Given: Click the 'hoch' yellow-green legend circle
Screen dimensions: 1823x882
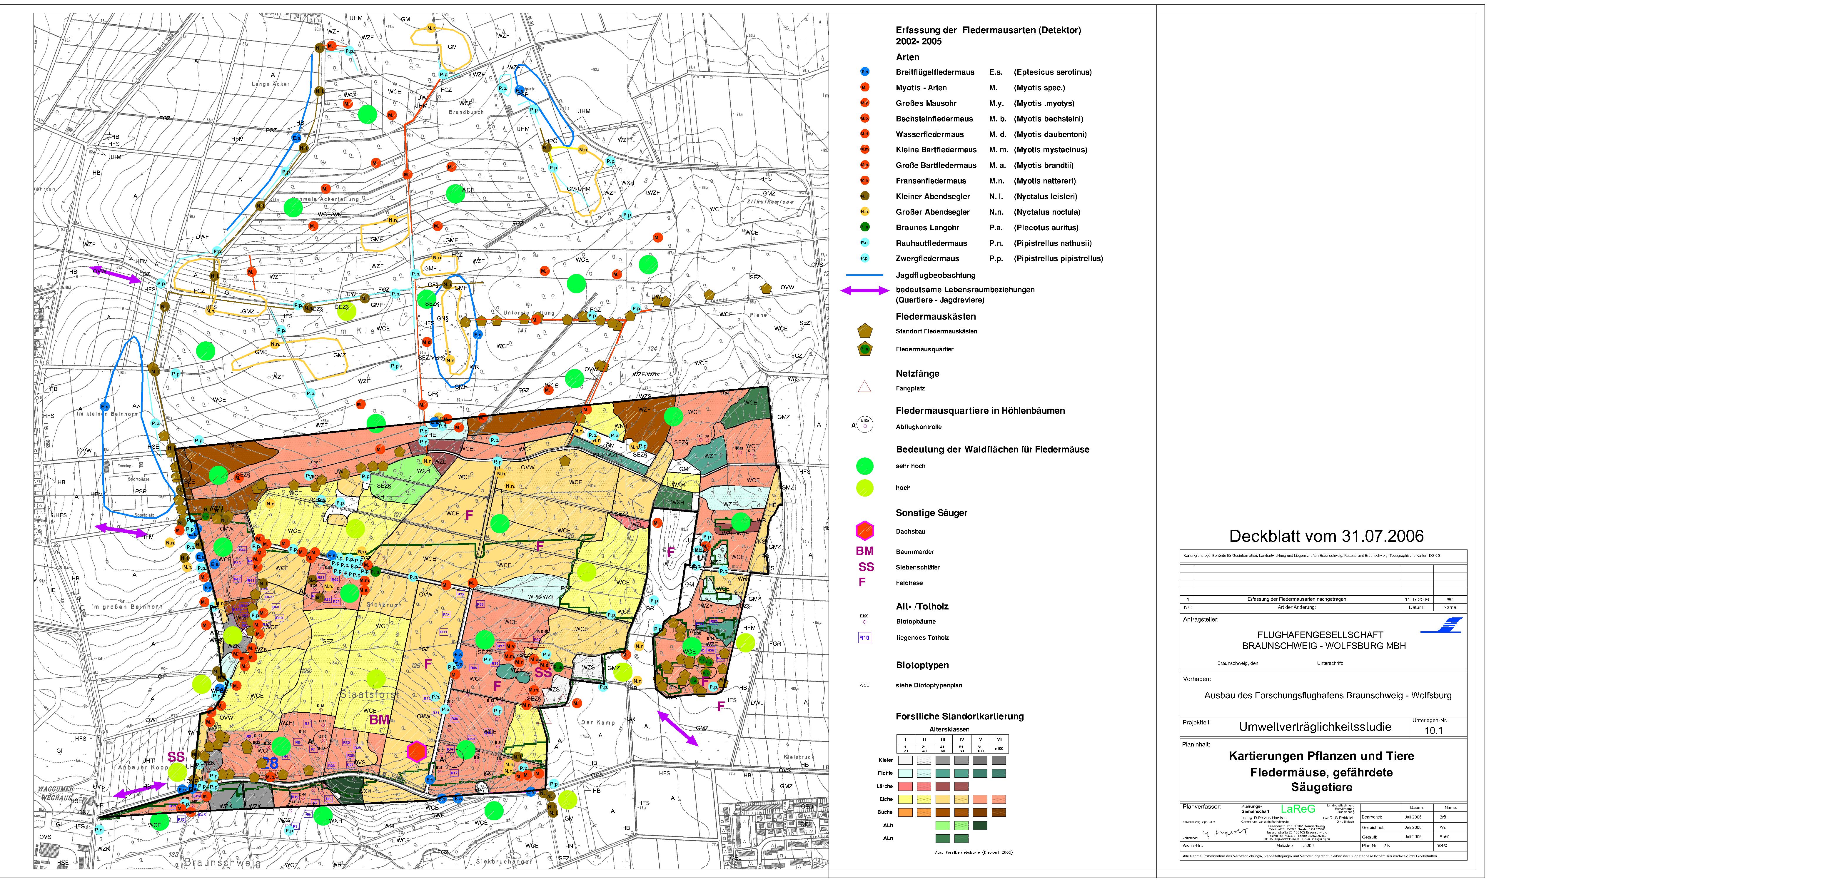Looking at the screenshot, I should click(865, 488).
